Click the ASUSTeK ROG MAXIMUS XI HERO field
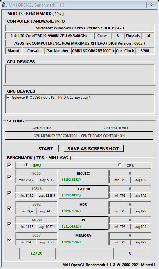This screenshot has height=269, width=159. click(79, 43)
